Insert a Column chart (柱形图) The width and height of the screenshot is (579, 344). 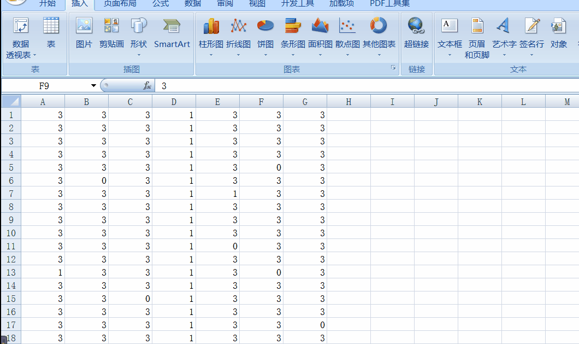click(x=211, y=37)
